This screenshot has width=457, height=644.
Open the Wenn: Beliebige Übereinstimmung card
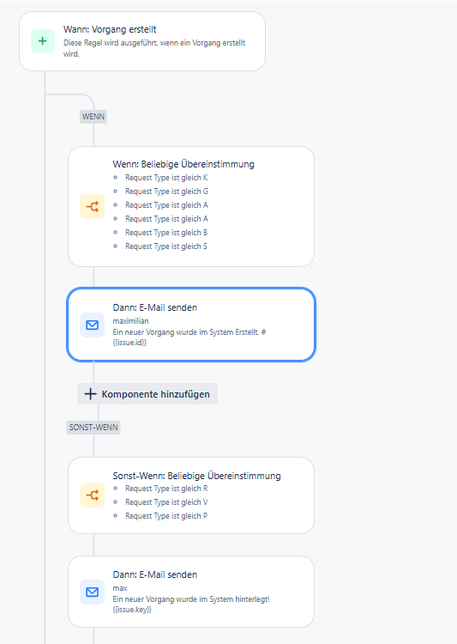(191, 207)
